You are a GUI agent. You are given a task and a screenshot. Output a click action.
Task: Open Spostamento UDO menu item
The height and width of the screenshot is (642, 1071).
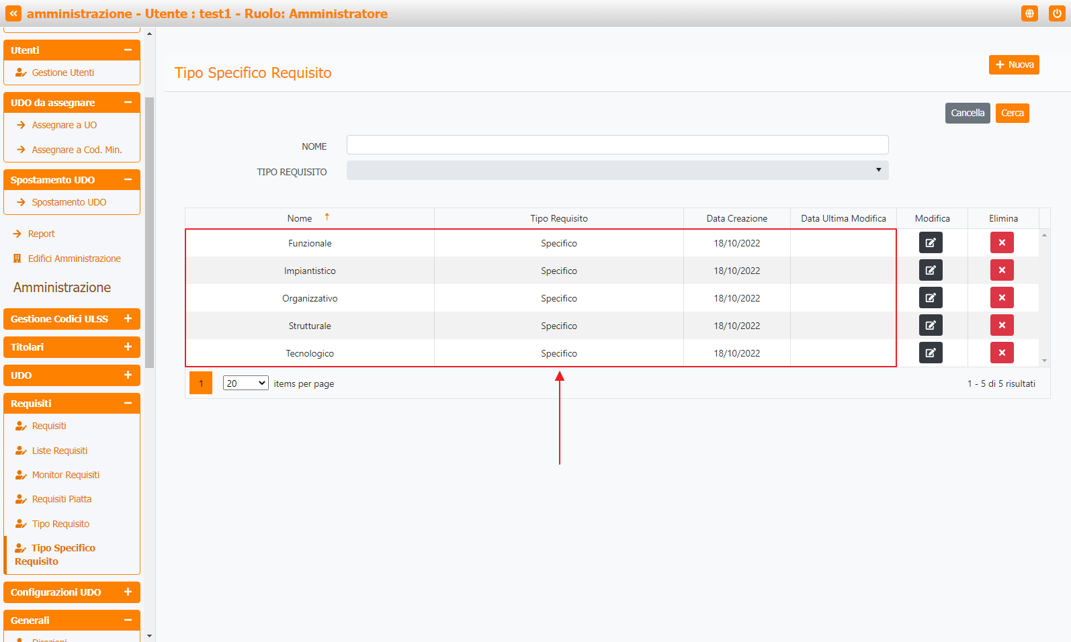point(69,202)
